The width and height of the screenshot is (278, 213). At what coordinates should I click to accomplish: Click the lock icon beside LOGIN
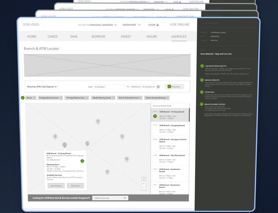click(x=157, y=25)
